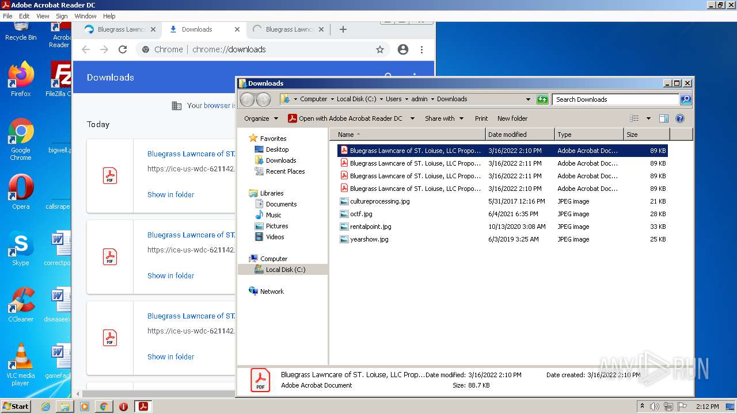The image size is (737, 414).
Task: Expand the Share with dropdown
Action: pos(444,118)
